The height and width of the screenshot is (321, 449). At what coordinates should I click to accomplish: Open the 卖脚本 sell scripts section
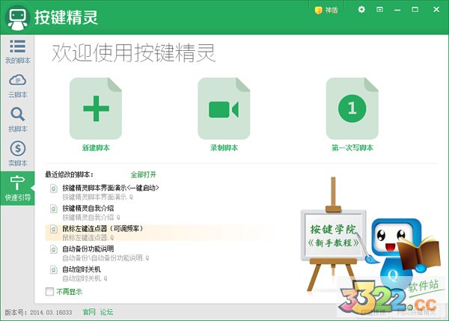point(17,154)
